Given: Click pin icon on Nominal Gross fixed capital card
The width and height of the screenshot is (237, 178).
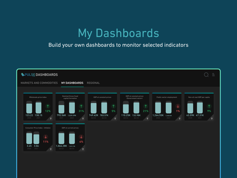Looking at the screenshot, I should pyautogui.click(x=83, y=119).
